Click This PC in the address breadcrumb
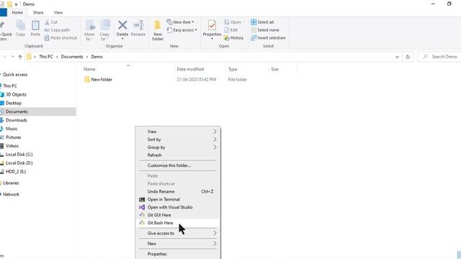 coord(46,57)
